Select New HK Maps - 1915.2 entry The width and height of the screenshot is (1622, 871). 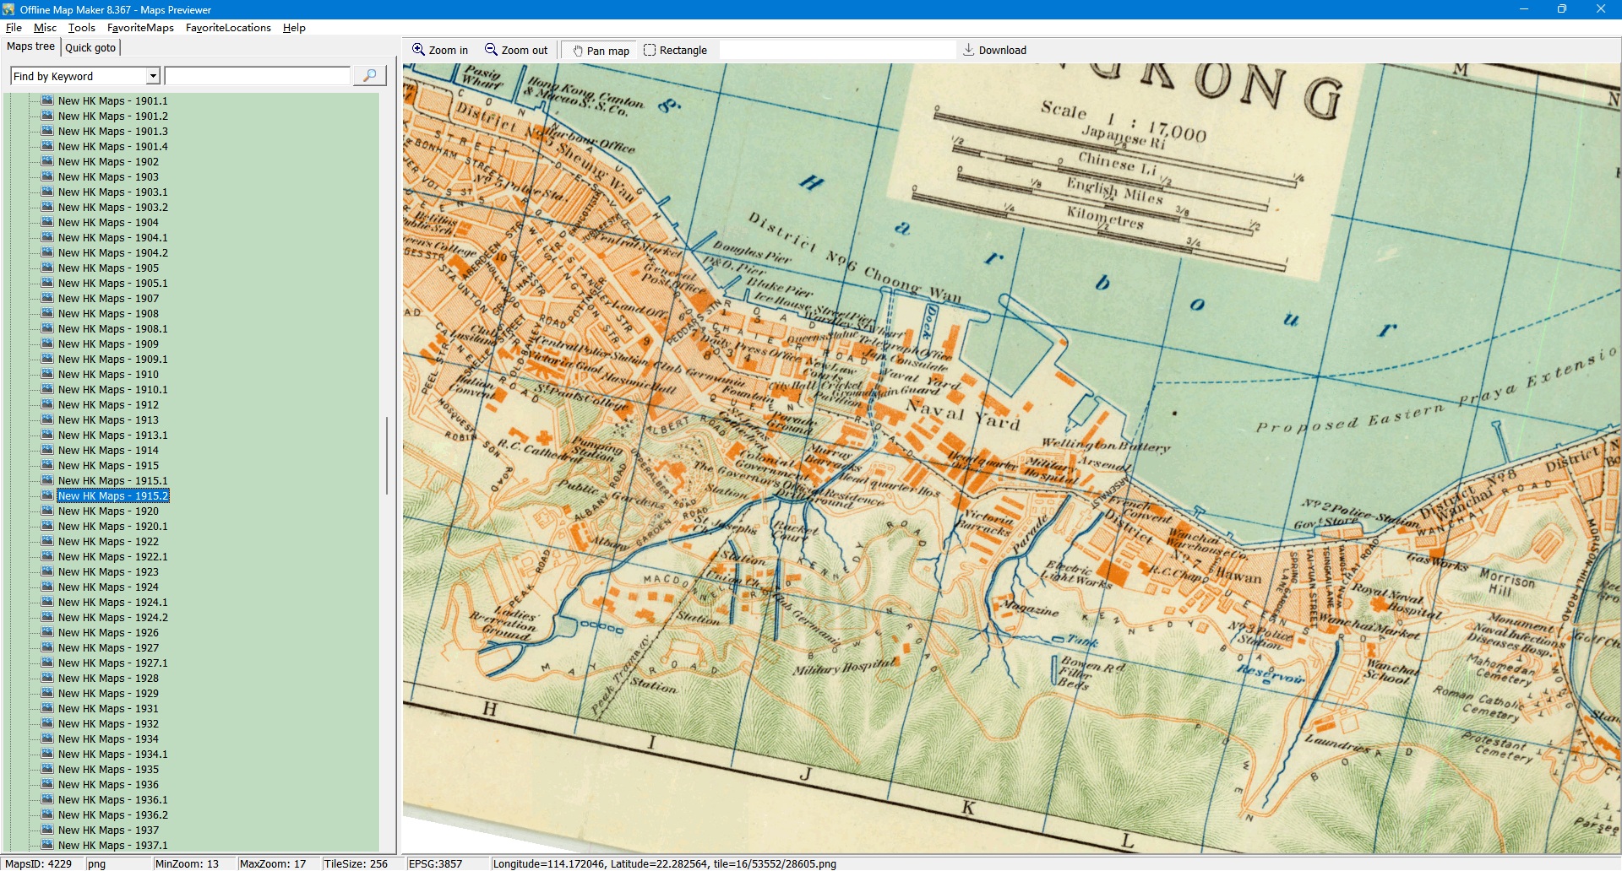point(113,495)
